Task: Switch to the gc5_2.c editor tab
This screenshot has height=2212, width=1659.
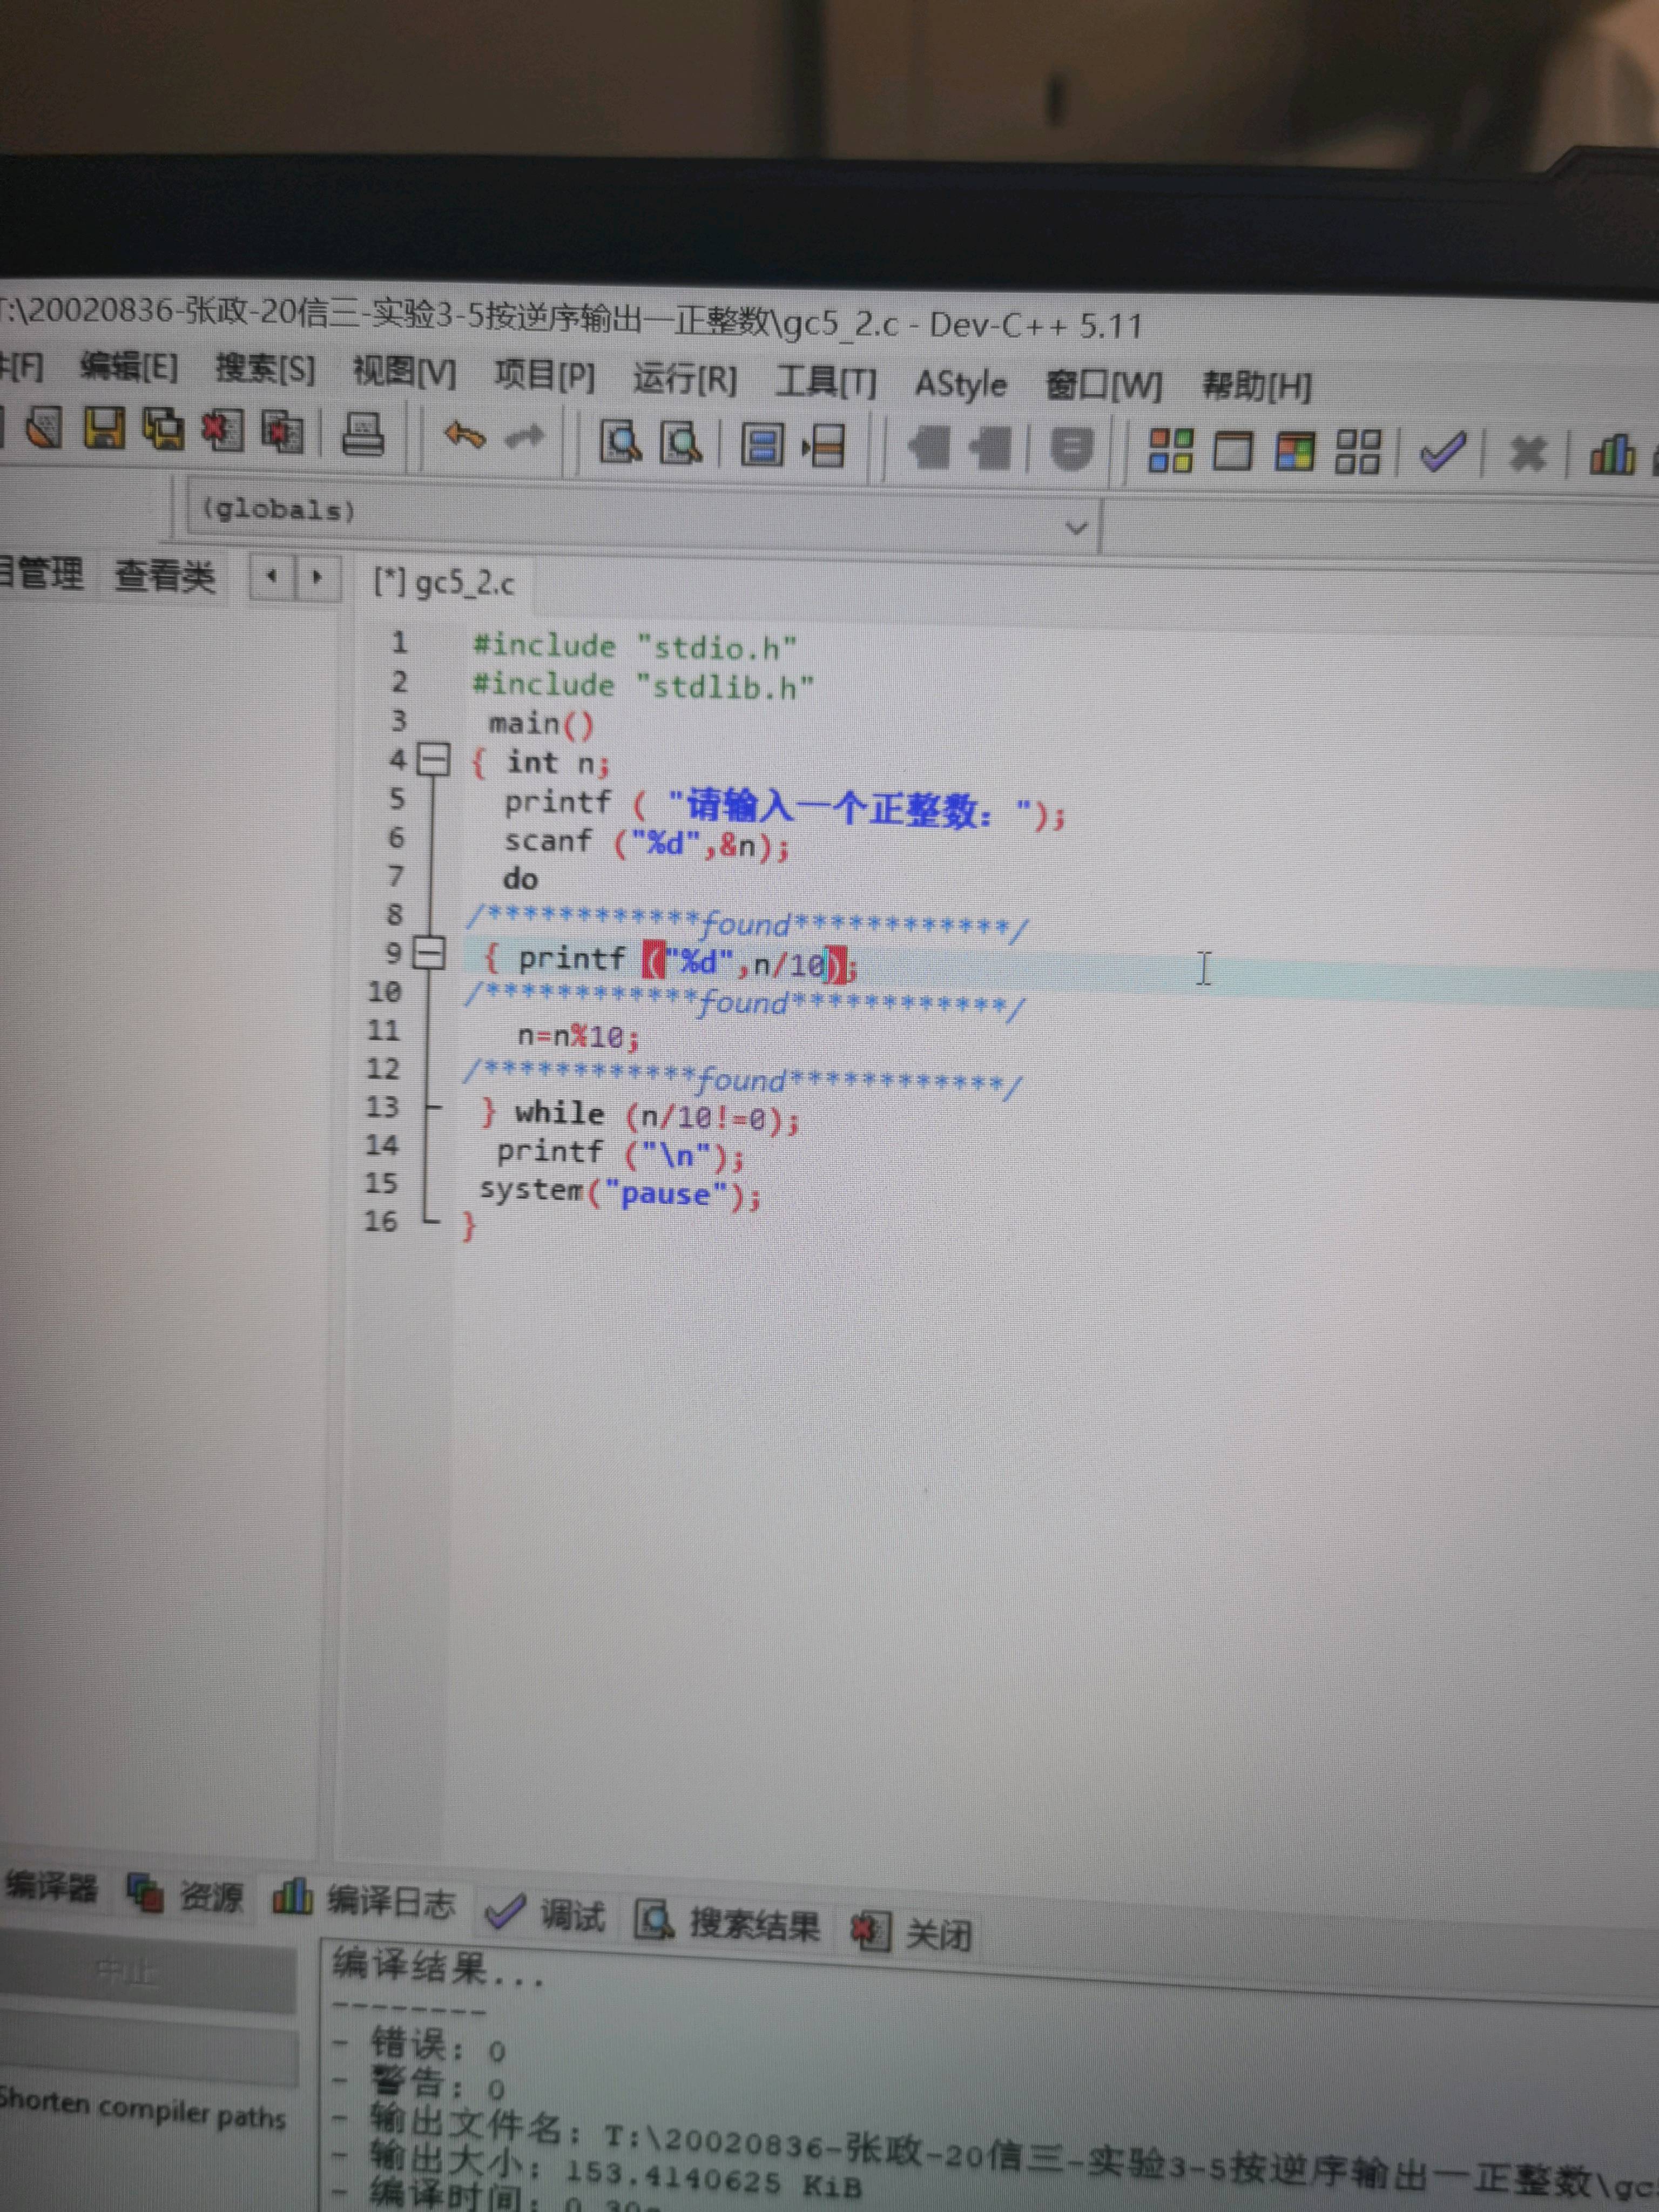Action: pos(444,582)
